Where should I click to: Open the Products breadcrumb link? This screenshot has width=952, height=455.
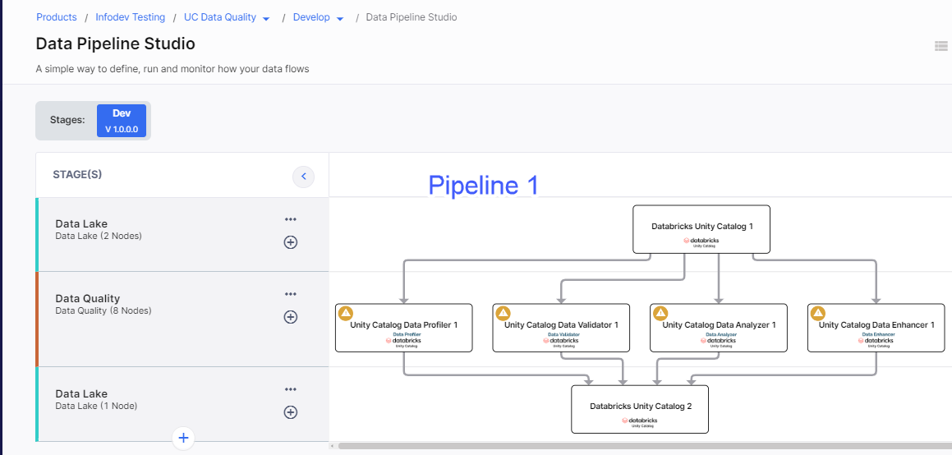click(x=57, y=17)
